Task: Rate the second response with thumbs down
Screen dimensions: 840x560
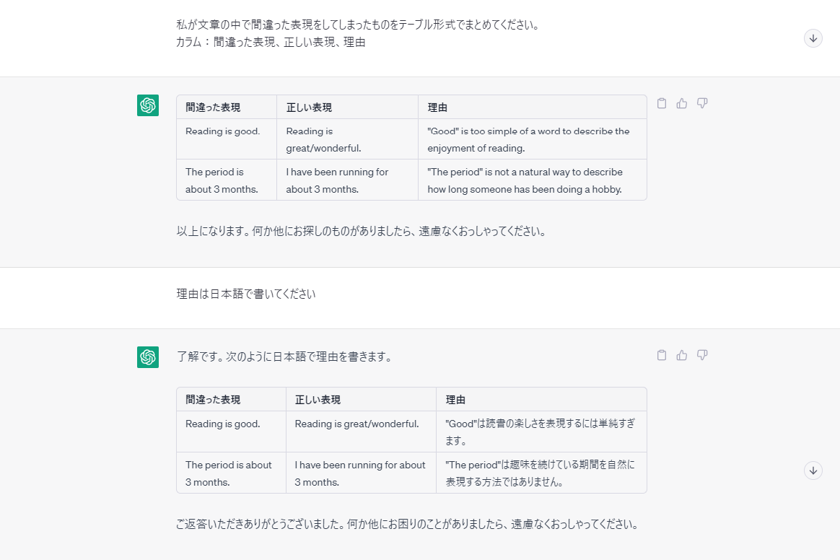Action: tap(702, 355)
